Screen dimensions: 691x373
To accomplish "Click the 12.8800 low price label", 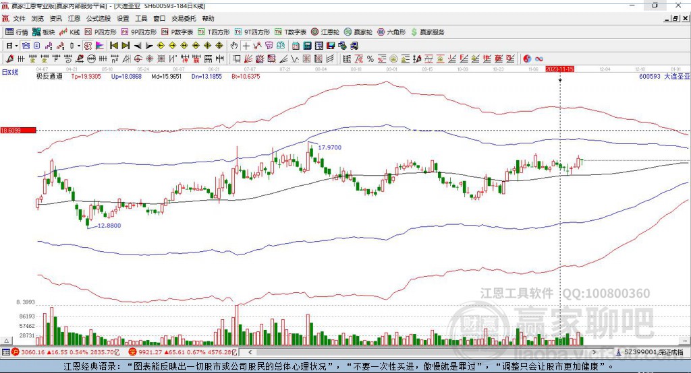I will tap(109, 225).
